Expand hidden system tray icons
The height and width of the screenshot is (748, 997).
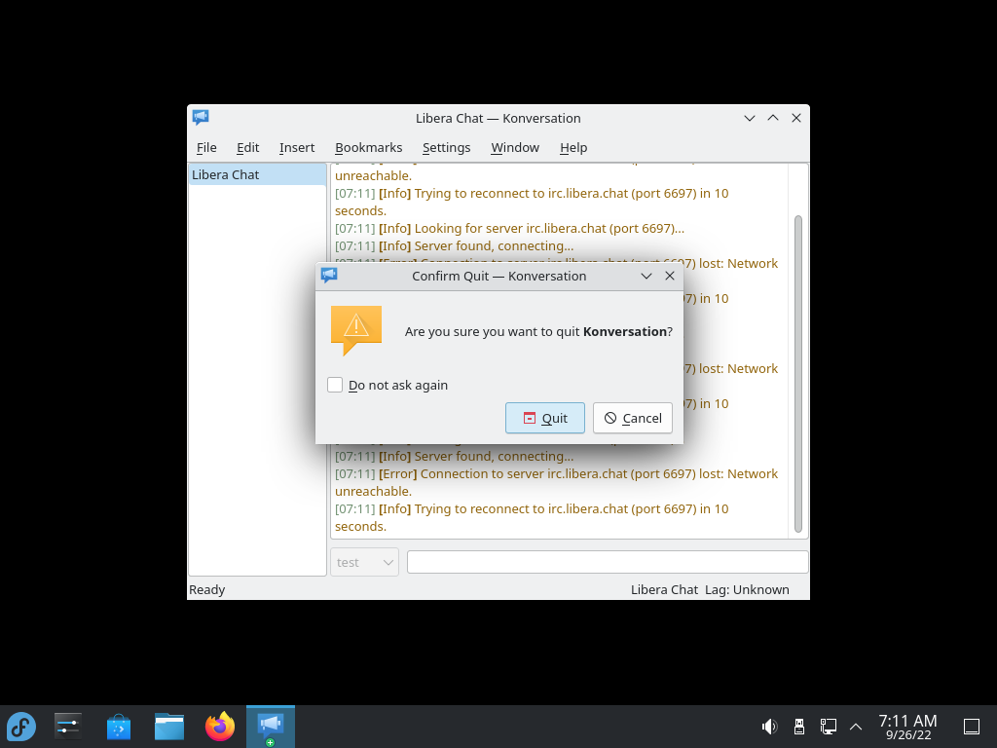(856, 727)
